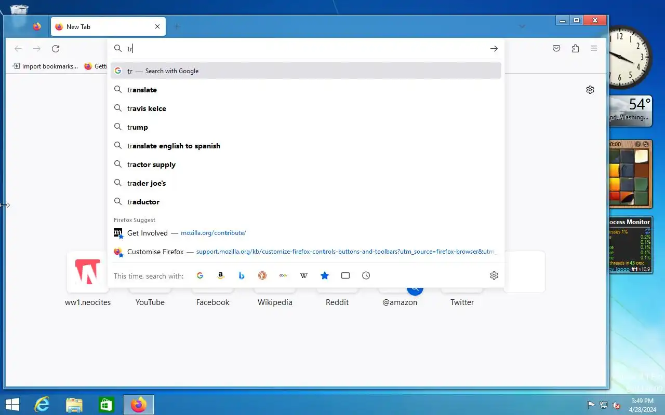
Task: Choose the 'travis kelce' suggestion
Action: point(305,108)
